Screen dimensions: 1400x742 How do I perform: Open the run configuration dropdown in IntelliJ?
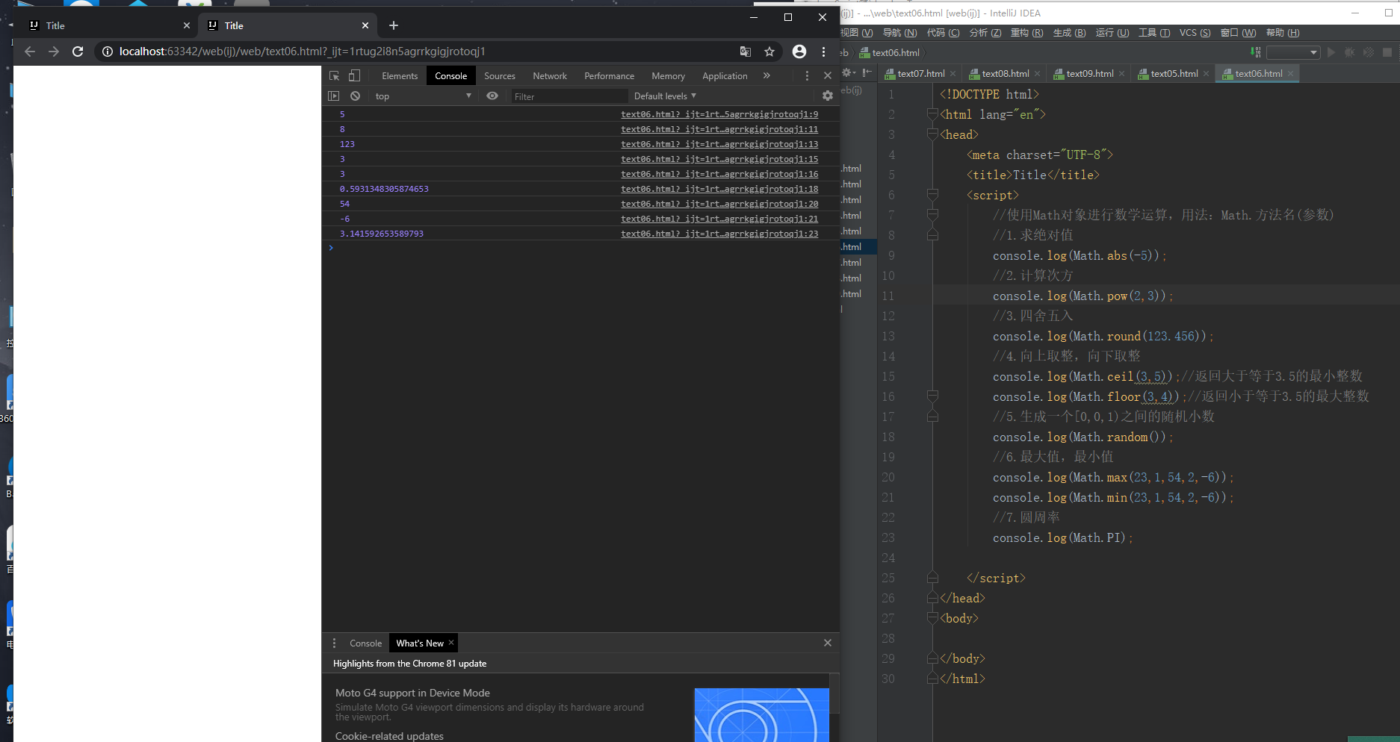1294,52
